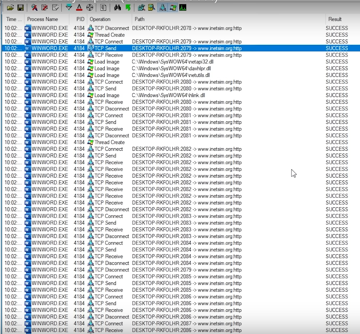Screen dimensions: 360x334
Task: Select the TCP Receive row for port 2081
Action: click(x=181, y=129)
